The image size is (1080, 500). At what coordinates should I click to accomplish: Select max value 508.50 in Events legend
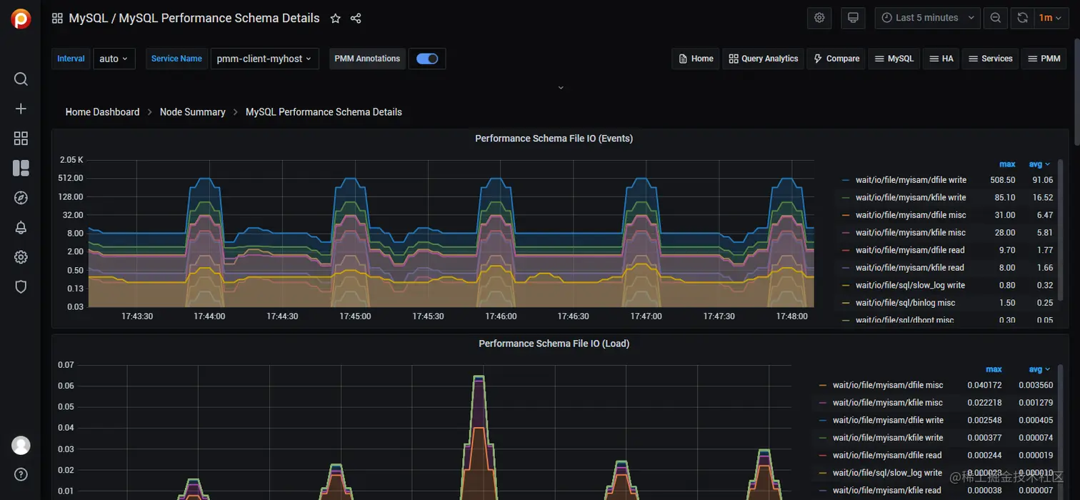(x=1003, y=180)
